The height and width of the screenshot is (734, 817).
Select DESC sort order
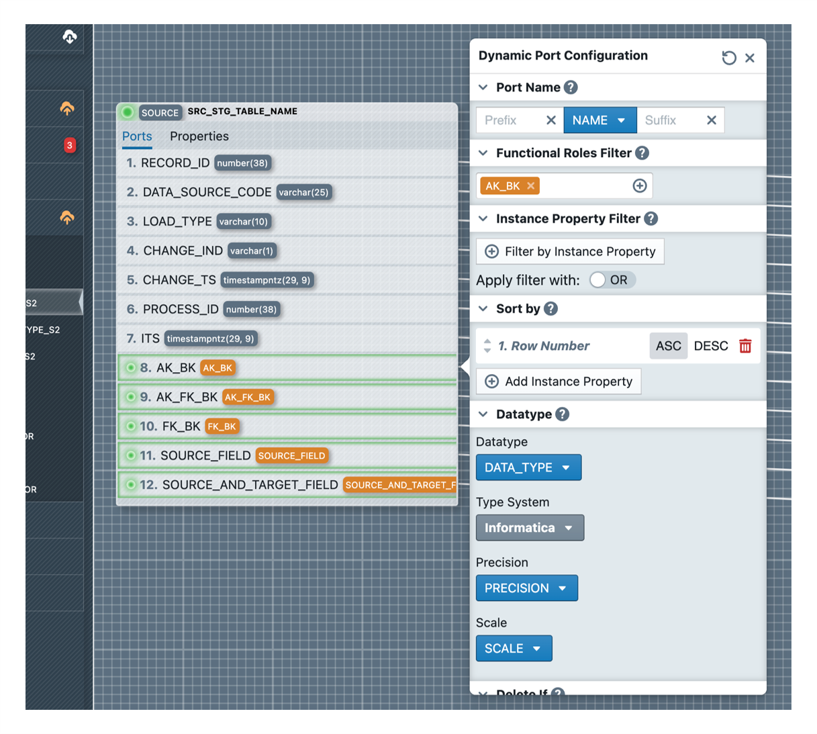pos(710,346)
